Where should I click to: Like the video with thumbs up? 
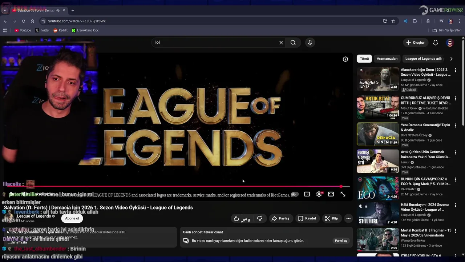pos(236,218)
